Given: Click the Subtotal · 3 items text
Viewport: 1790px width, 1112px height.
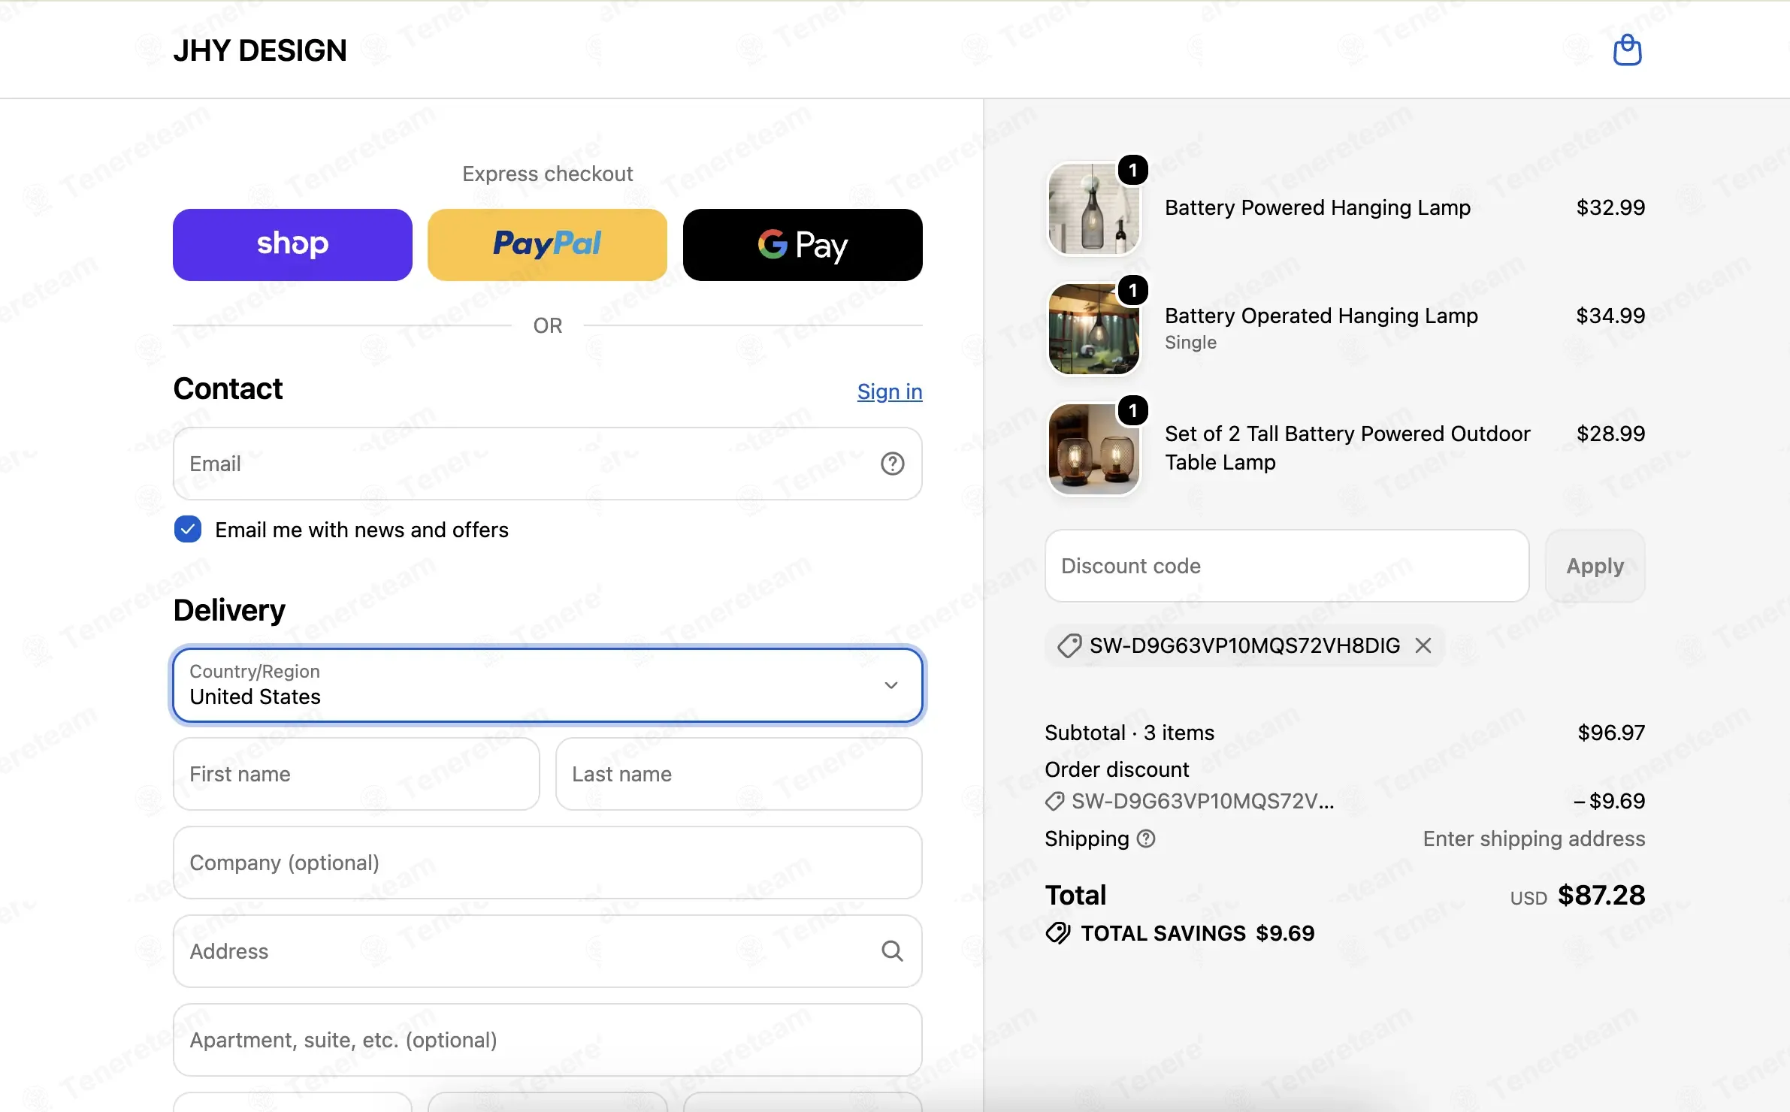Looking at the screenshot, I should 1129,733.
